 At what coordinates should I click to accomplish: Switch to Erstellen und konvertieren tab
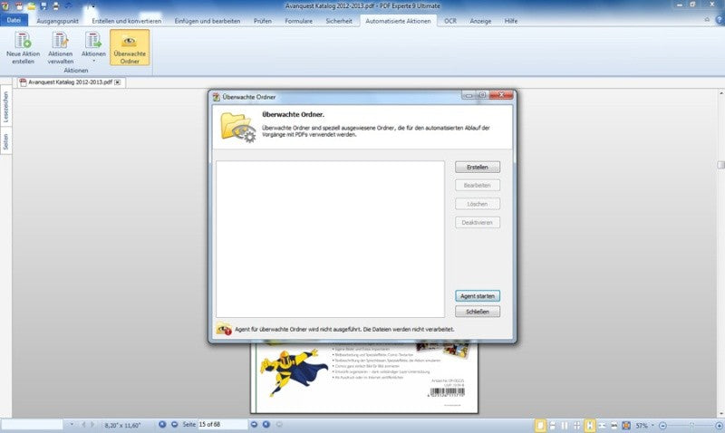[126, 21]
